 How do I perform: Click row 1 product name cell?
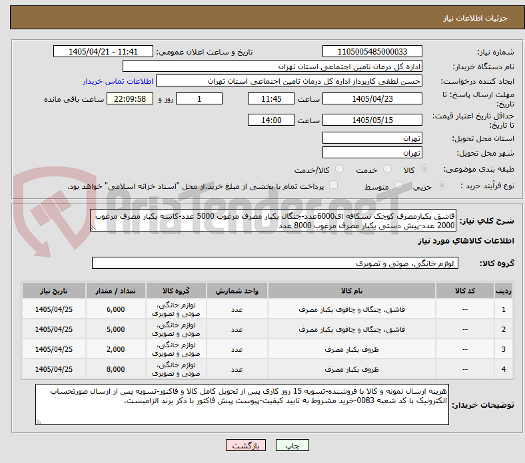pos(352,309)
